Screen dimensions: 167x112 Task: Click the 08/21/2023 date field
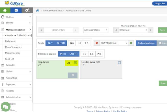pyautogui.click(x=59, y=30)
